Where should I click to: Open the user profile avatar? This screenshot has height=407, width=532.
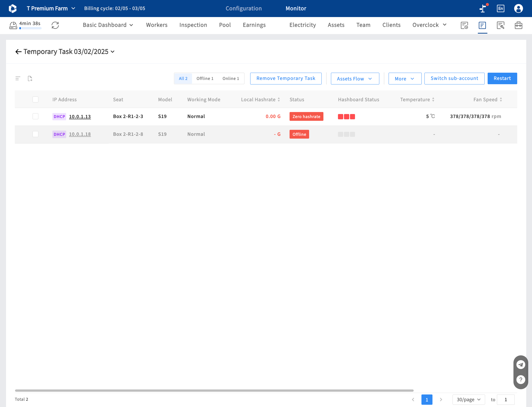pos(518,9)
